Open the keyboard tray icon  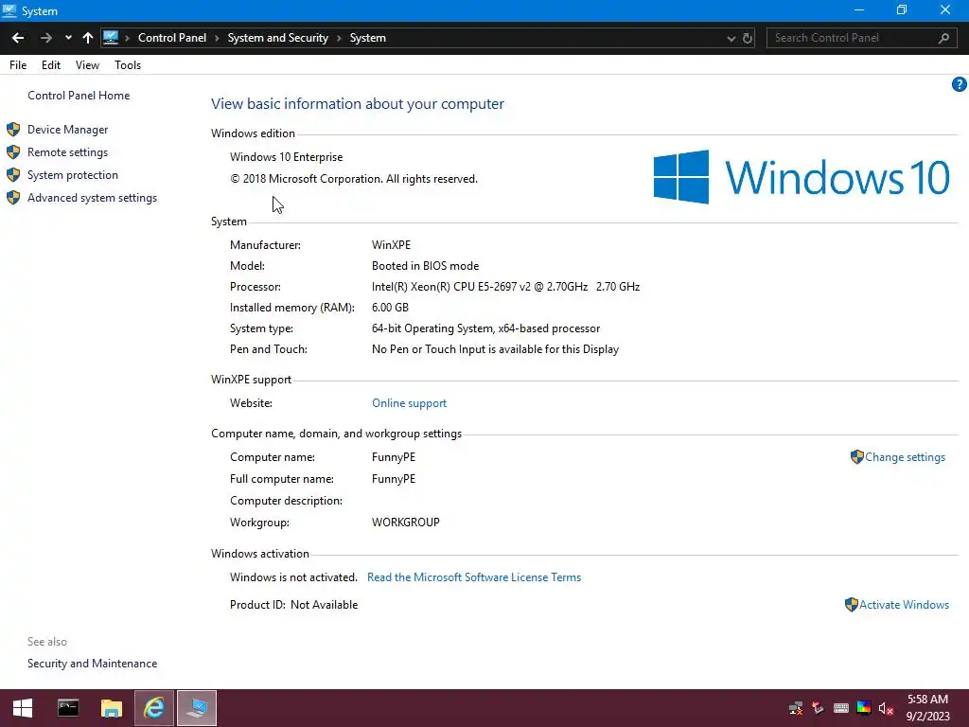pos(841,708)
